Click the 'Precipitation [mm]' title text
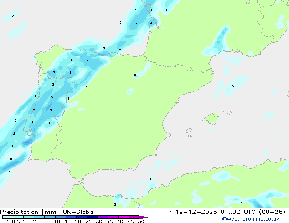The height and width of the screenshot is (223, 289). [x=30, y=212]
